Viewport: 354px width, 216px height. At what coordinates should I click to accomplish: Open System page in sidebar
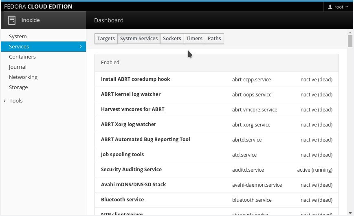[18, 37]
